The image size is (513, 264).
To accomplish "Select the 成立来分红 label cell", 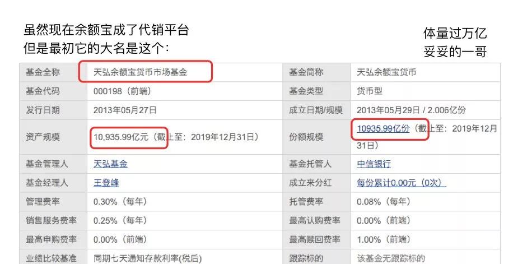I will 316,183.
